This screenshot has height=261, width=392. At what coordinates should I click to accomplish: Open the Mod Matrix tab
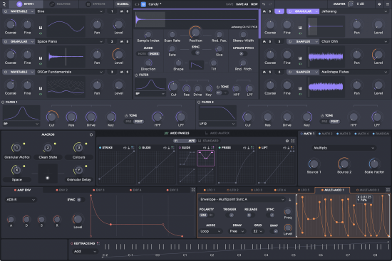(217, 133)
